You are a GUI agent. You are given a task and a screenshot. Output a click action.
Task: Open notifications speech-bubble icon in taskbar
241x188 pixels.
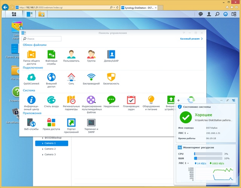pyautogui.click(x=201, y=14)
